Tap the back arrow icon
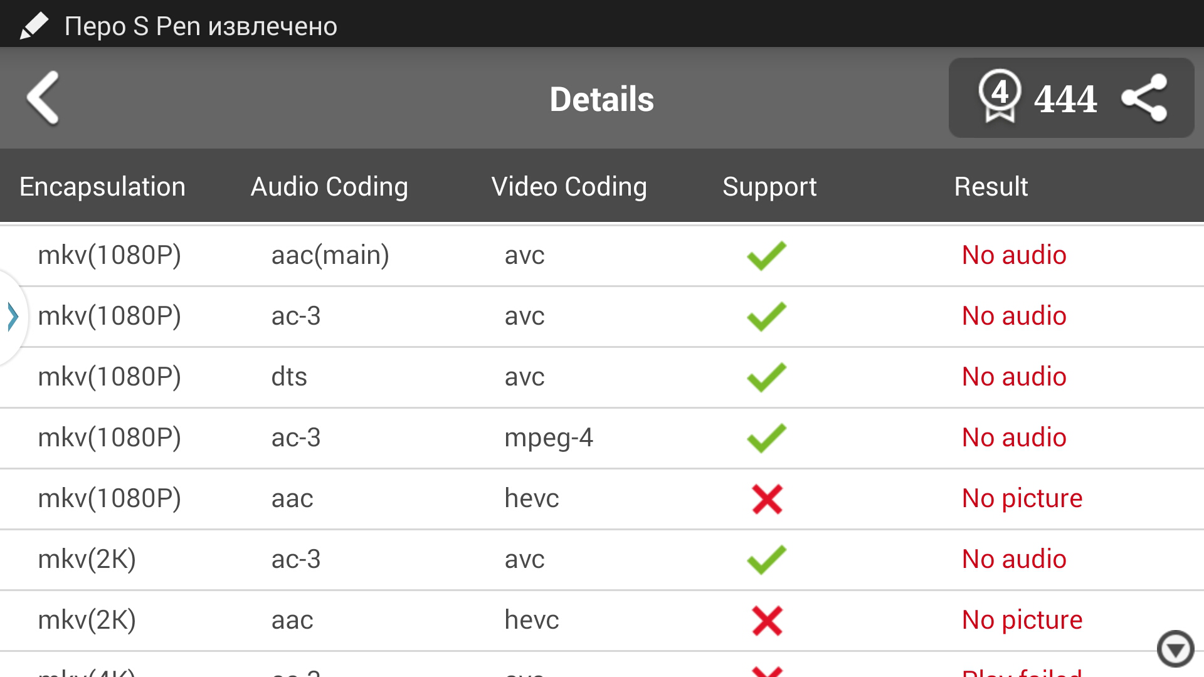This screenshot has height=677, width=1204. pos(43,98)
